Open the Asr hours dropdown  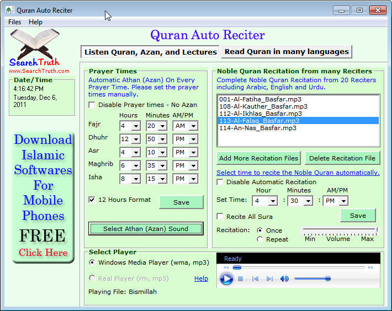[136, 153]
